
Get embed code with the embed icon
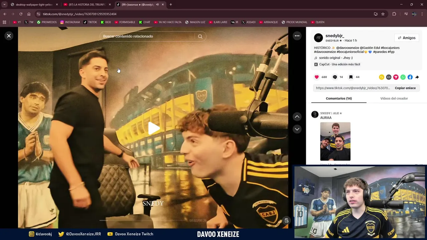tap(389, 77)
